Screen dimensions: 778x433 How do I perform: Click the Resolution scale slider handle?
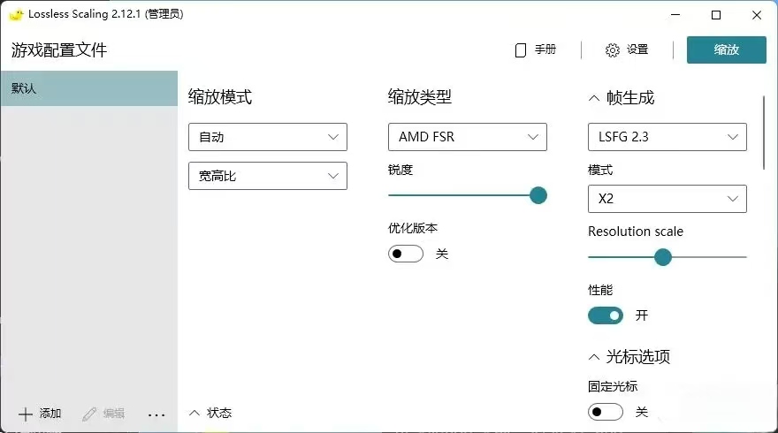click(662, 257)
